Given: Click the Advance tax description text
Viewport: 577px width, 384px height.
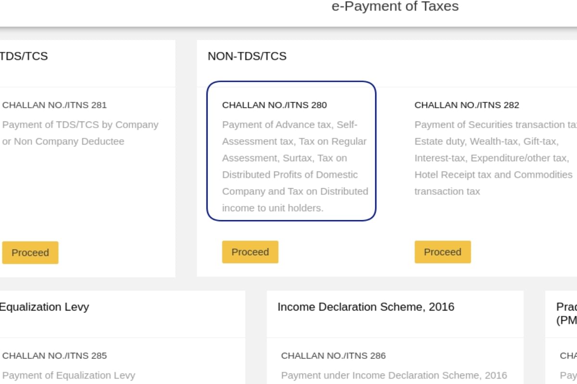Looking at the screenshot, I should point(295,166).
